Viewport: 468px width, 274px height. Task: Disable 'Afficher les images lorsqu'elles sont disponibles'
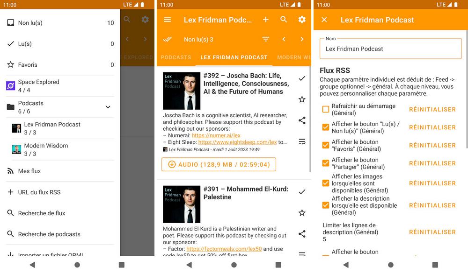click(x=325, y=183)
